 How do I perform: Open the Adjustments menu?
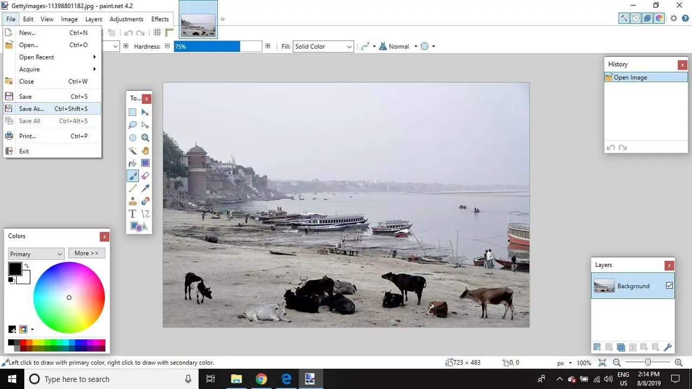point(126,19)
